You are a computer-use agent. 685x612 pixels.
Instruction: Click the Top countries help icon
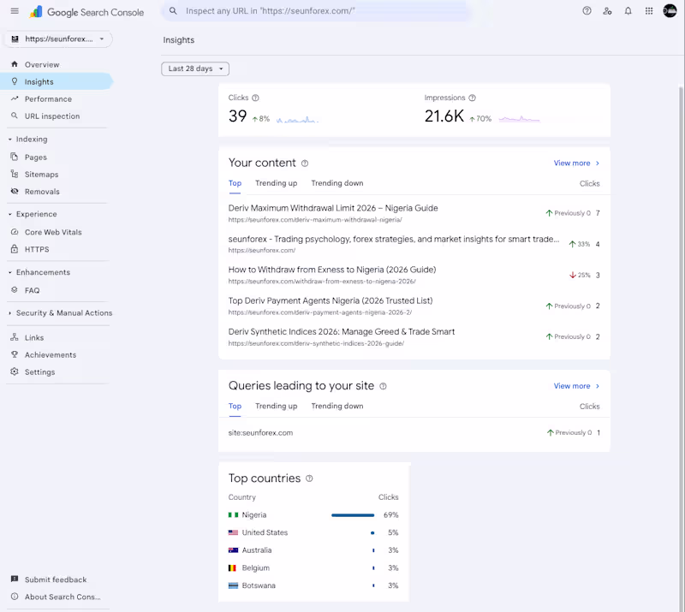[309, 478]
